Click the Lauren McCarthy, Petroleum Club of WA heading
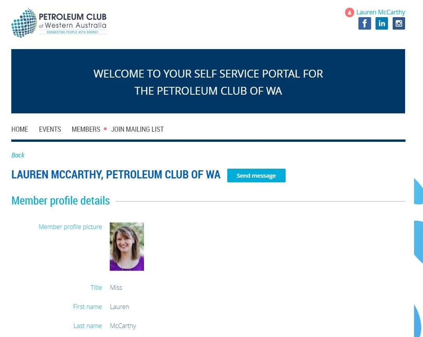Screen dimensions: 423x337 (116, 175)
